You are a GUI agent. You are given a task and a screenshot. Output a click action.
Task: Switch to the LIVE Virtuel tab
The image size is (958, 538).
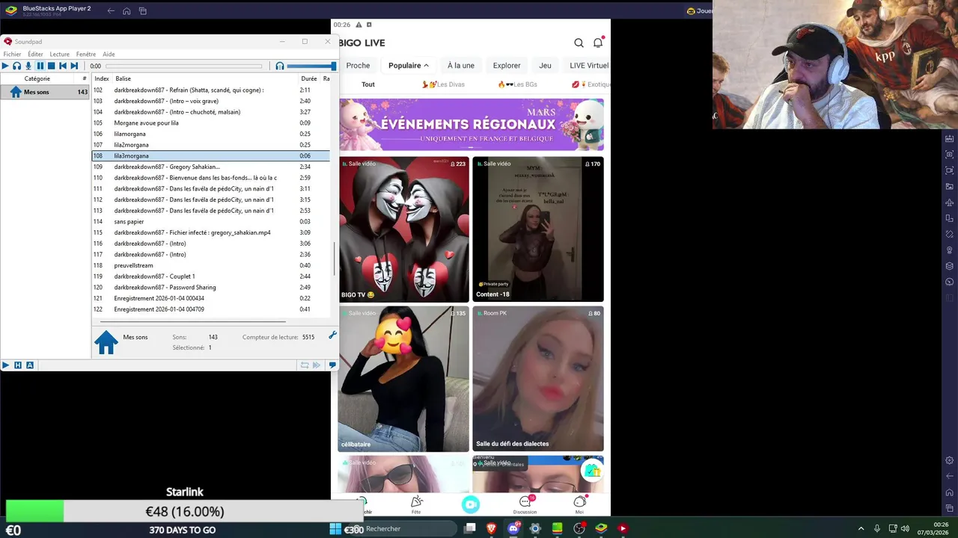pyautogui.click(x=589, y=65)
